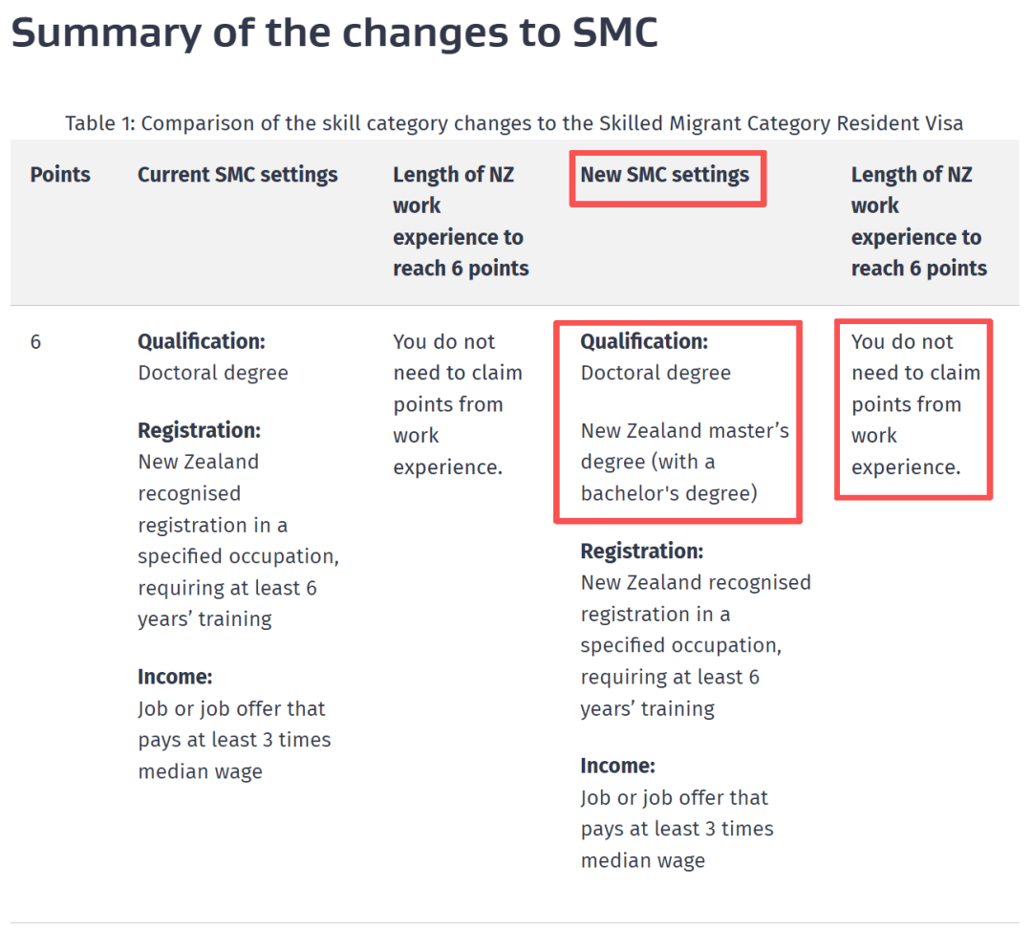This screenshot has height=931, width=1032.
Task: Click "Doctoral degree" in the Current SMC column
Action: point(213,374)
